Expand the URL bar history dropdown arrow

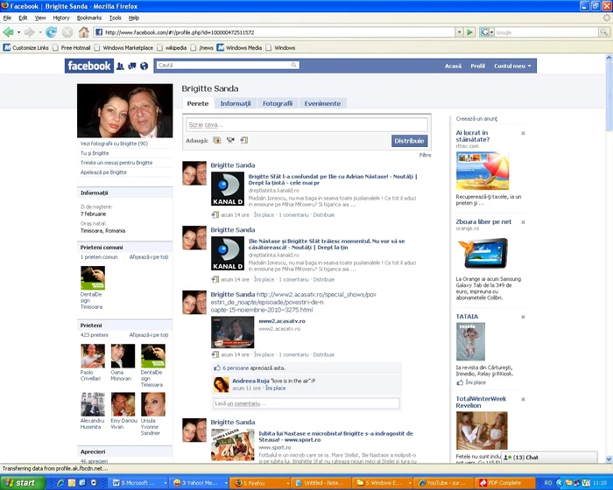(460, 32)
